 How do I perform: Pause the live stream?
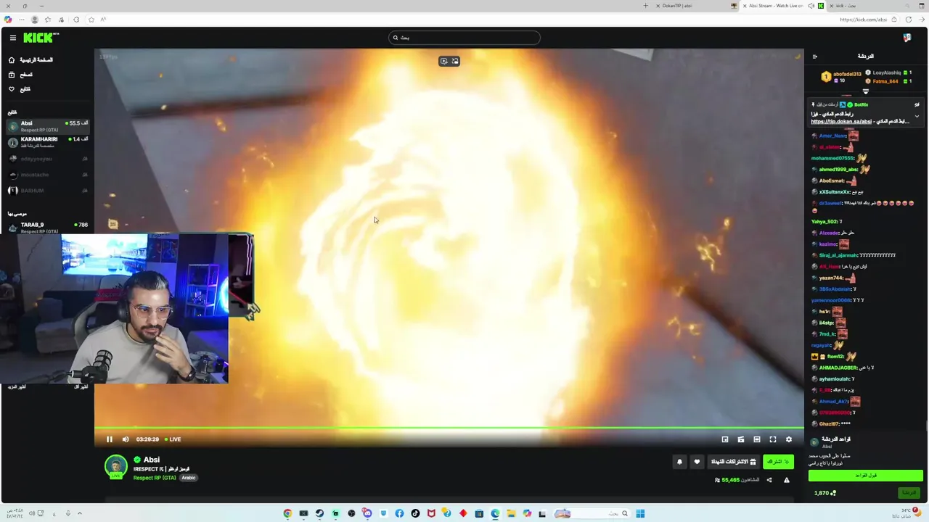coord(109,439)
